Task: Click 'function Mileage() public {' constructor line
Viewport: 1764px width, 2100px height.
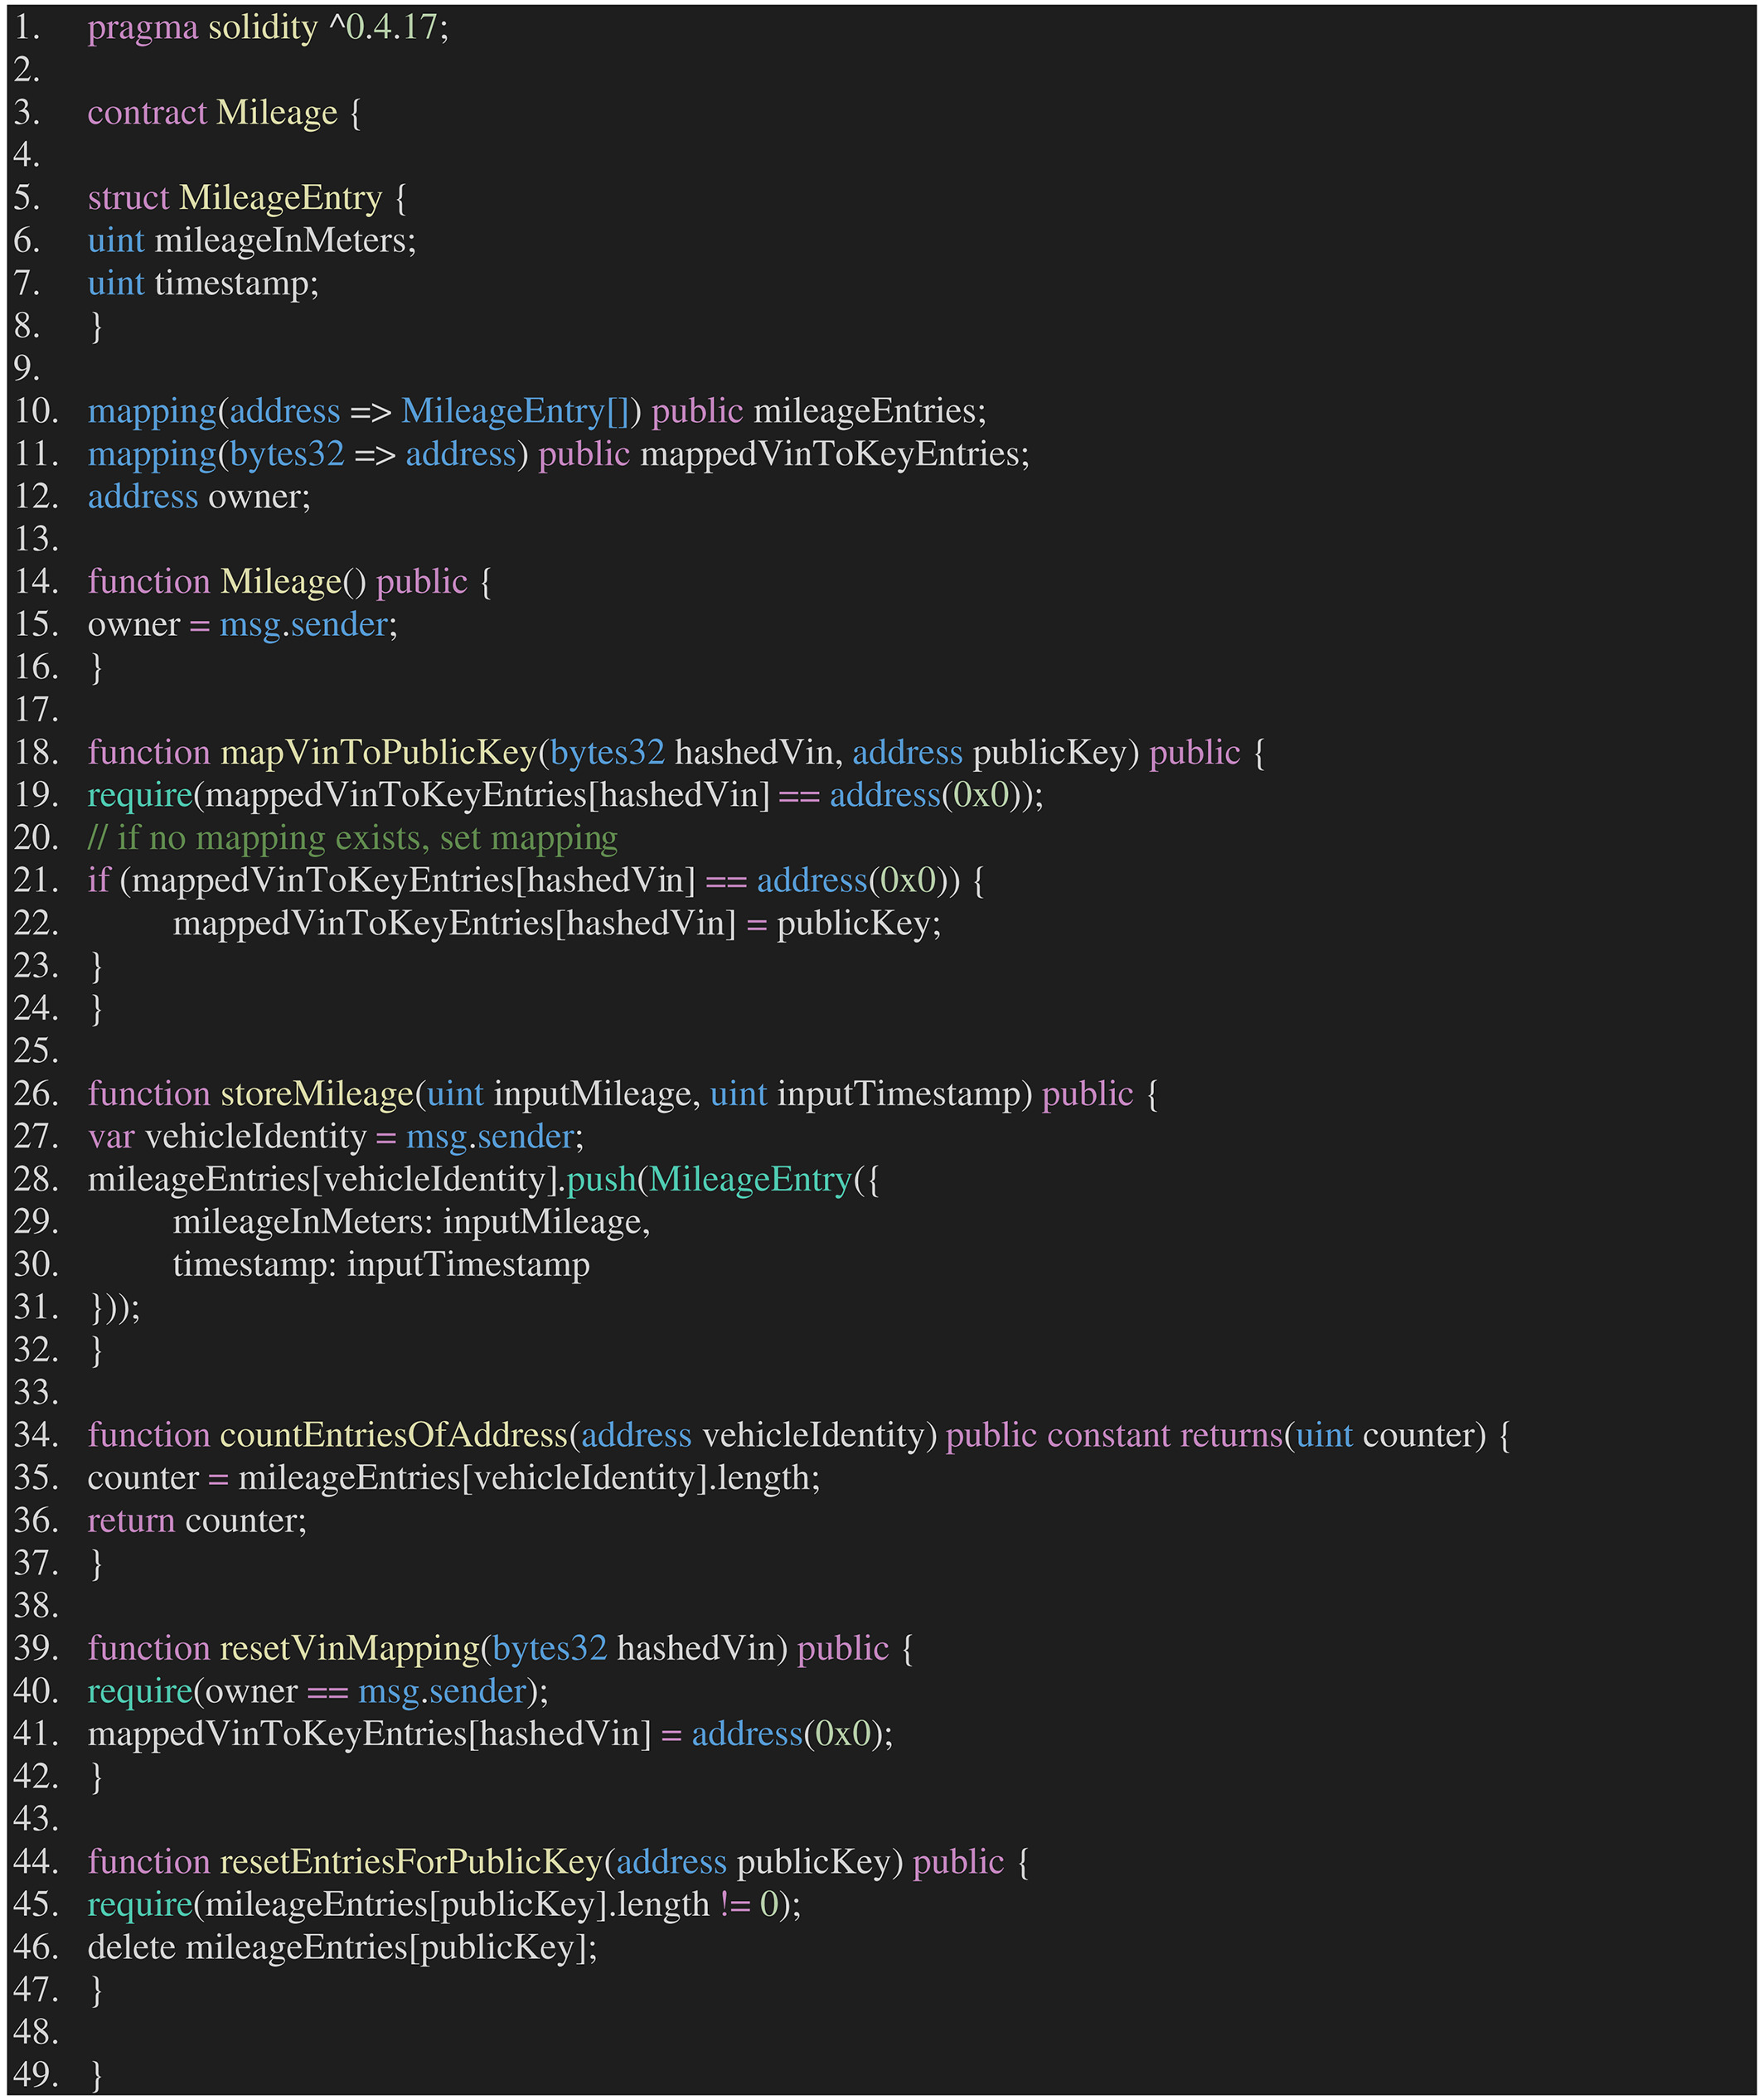Action: pyautogui.click(x=289, y=582)
